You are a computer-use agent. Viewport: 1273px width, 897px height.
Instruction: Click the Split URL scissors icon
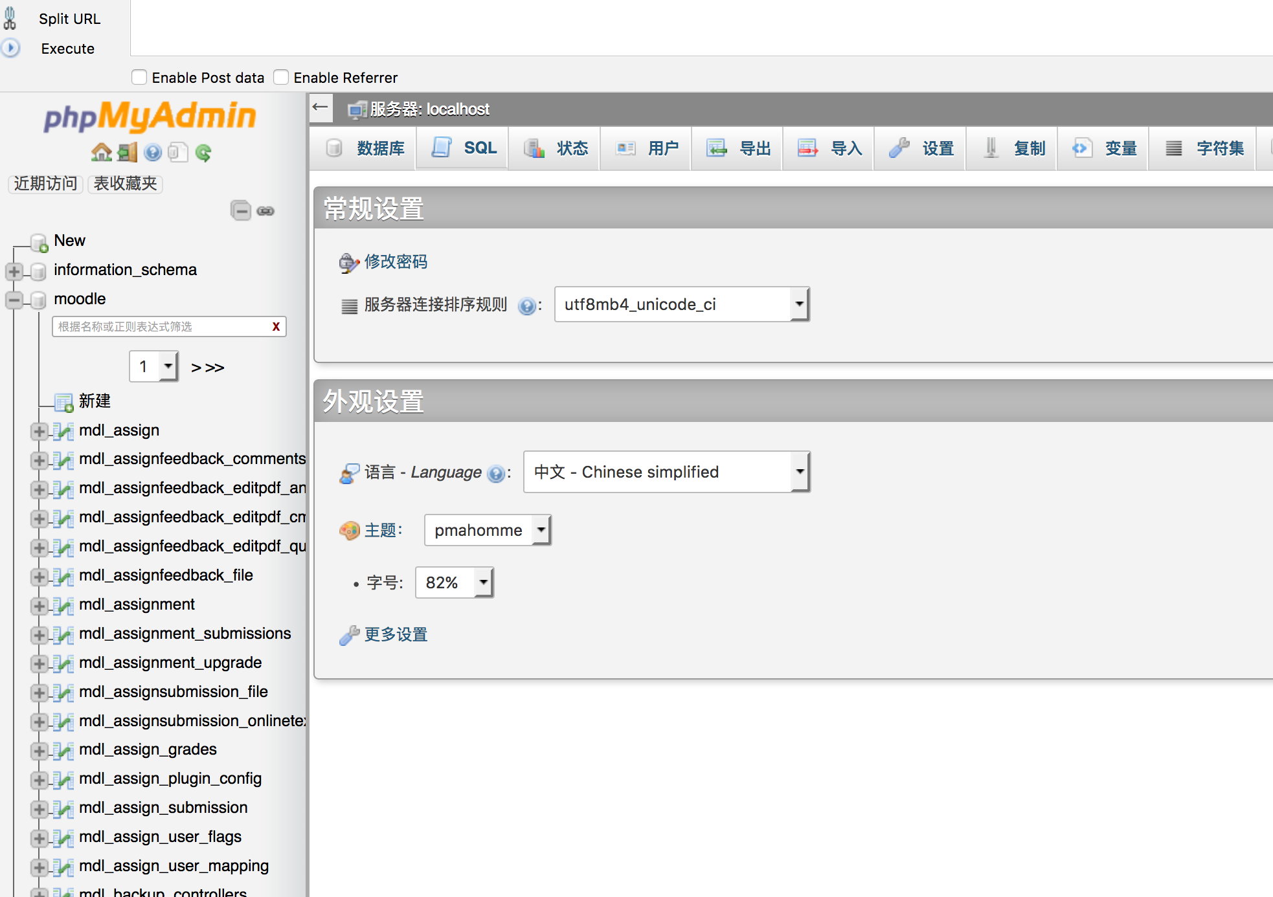(10, 18)
